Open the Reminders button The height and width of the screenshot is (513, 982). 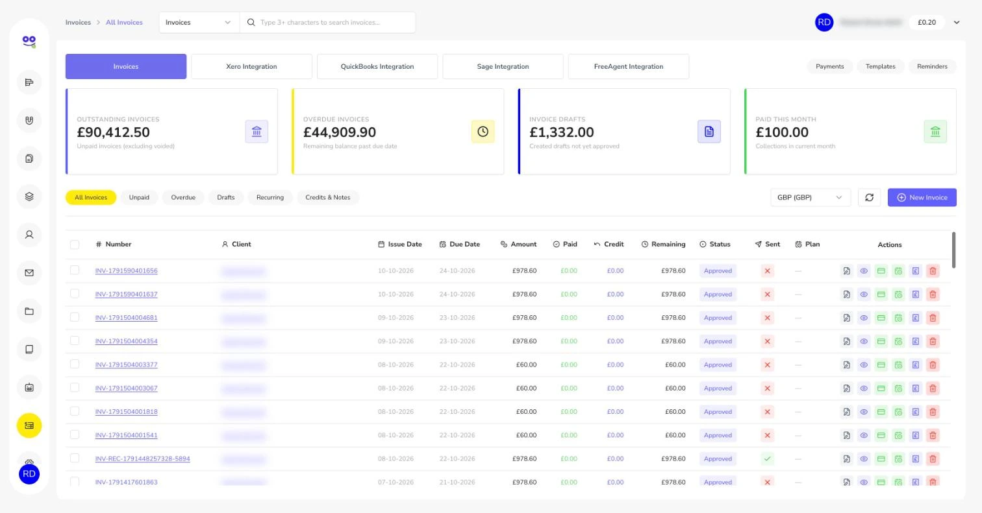point(932,67)
